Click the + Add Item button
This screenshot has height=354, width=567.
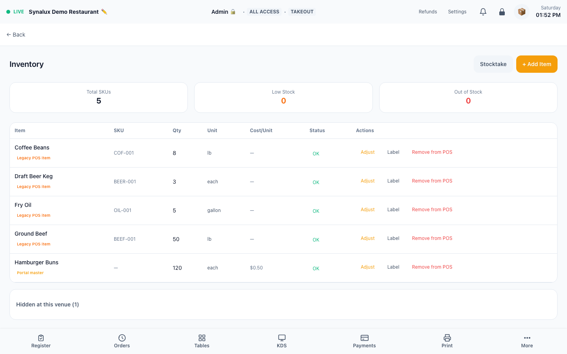537,64
